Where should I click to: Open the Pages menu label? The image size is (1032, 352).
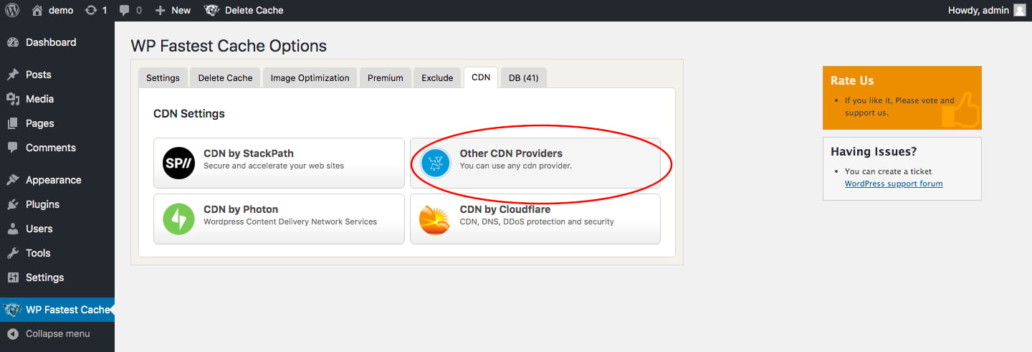[x=40, y=123]
